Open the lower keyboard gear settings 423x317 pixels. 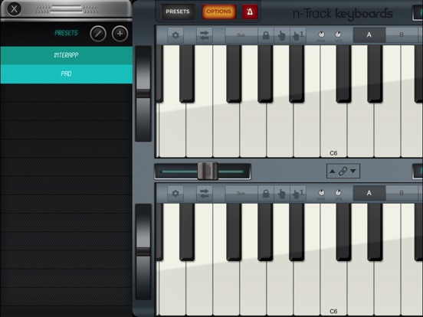pos(175,193)
